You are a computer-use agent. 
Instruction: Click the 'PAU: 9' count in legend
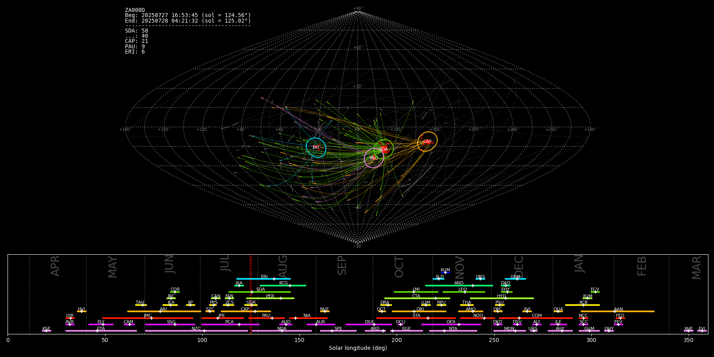click(x=135, y=46)
